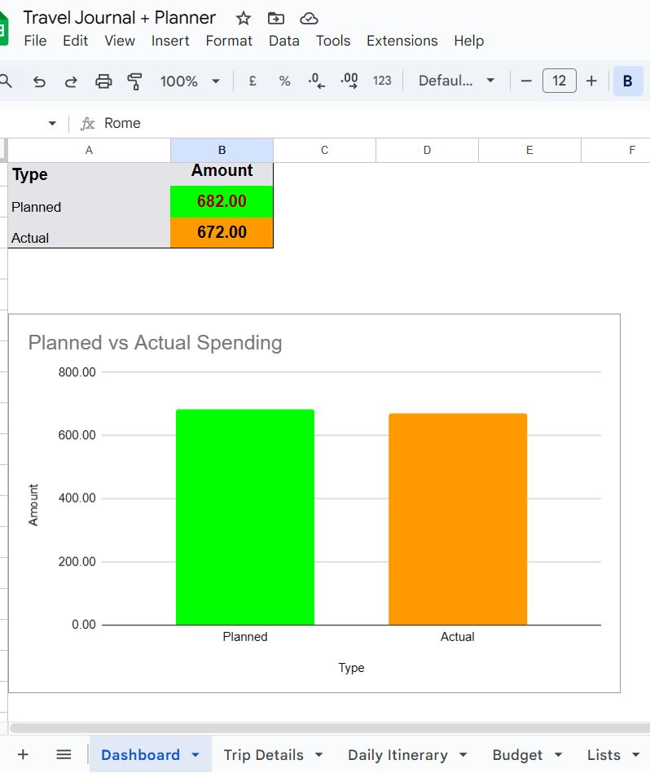Switch to the Trip Details sheet

(x=264, y=755)
